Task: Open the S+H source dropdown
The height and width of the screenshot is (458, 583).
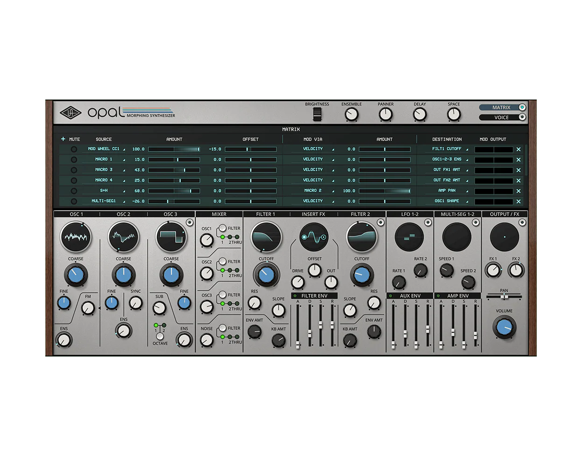Action: (x=104, y=191)
